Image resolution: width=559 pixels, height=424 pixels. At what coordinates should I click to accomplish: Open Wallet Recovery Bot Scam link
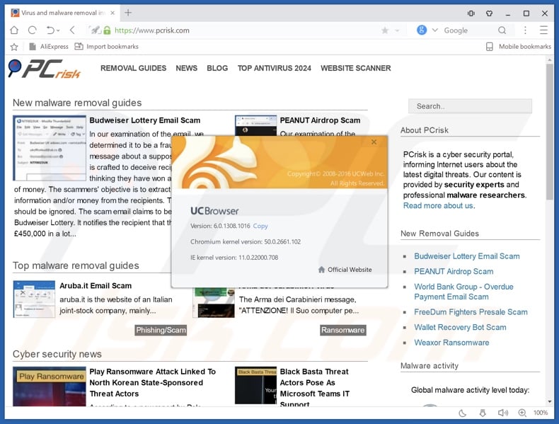[x=460, y=328]
